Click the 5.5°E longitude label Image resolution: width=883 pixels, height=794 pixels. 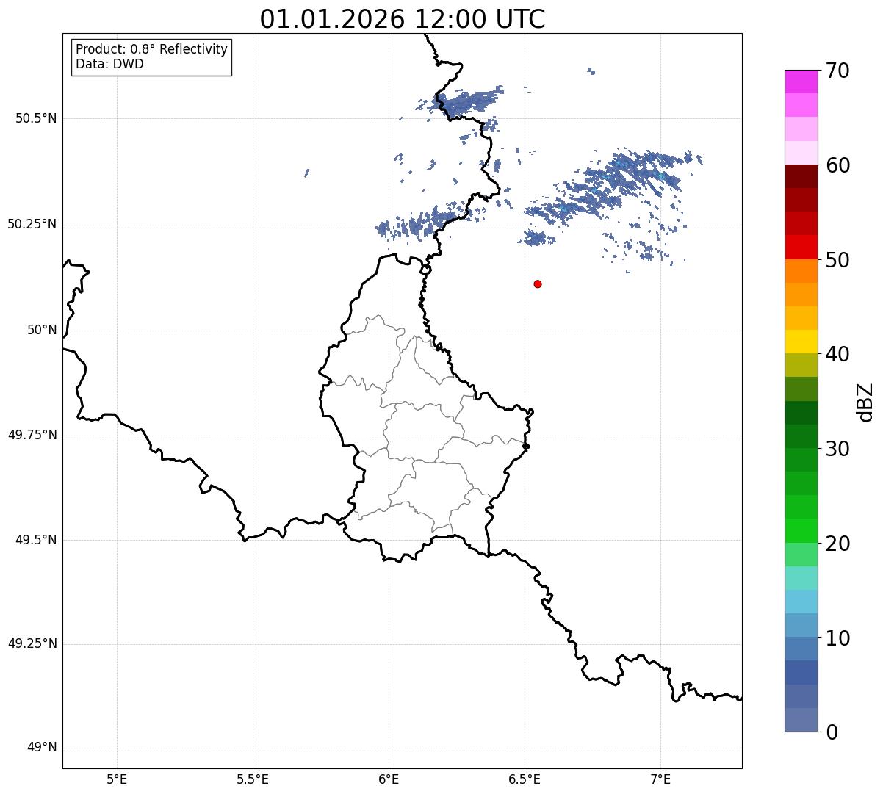click(x=253, y=779)
